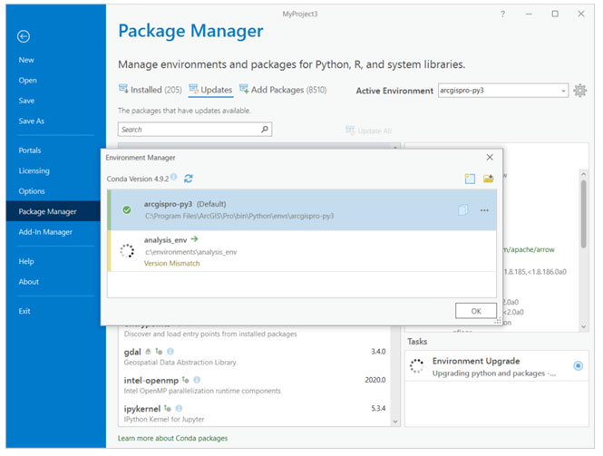Refresh the Conda version information

189,179
